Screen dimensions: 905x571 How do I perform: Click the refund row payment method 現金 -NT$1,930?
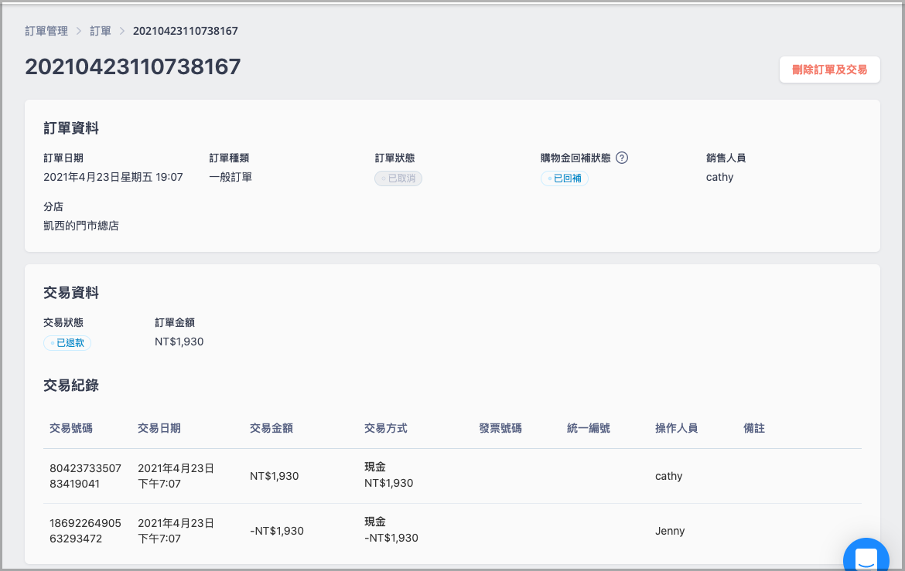391,530
